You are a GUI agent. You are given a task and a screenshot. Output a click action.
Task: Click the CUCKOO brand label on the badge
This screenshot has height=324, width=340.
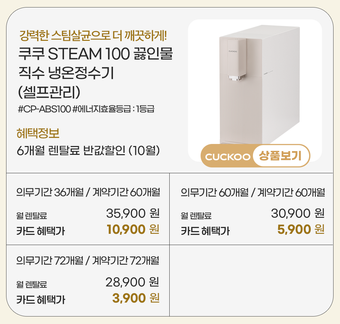pyautogui.click(x=227, y=157)
